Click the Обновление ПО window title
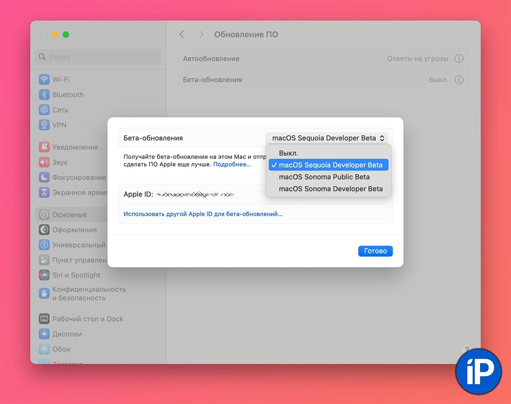The image size is (511, 404). click(246, 34)
